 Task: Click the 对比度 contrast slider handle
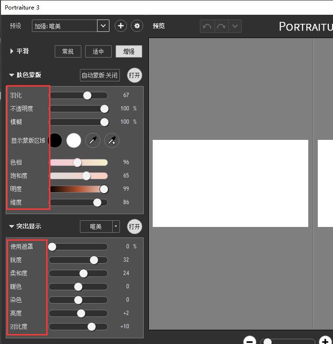pos(91,327)
